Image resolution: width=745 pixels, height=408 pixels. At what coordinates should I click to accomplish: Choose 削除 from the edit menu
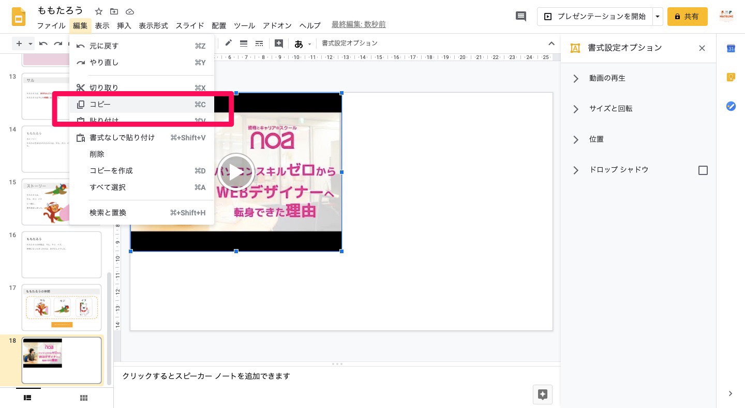pyautogui.click(x=142, y=154)
